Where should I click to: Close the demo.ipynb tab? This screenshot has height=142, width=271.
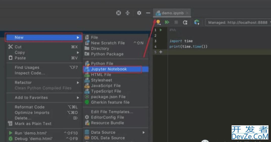tap(187, 13)
